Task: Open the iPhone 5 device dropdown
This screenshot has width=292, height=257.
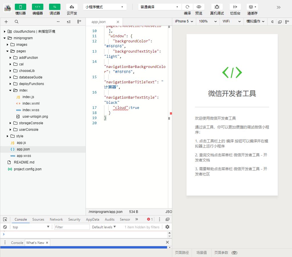Action: click(184, 21)
